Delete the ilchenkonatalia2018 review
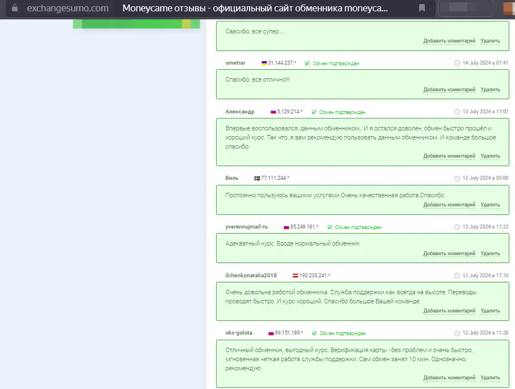Viewport: 515px width, 389px height. coord(490,311)
